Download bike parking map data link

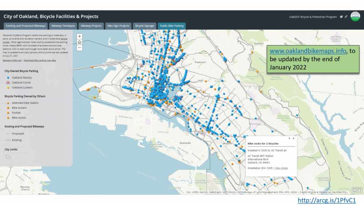click(40, 61)
